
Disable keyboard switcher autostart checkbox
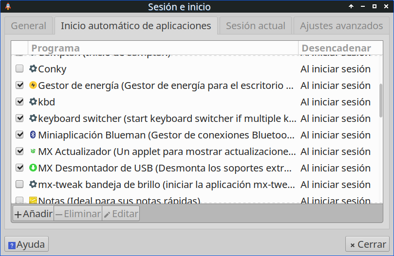[x=19, y=119]
